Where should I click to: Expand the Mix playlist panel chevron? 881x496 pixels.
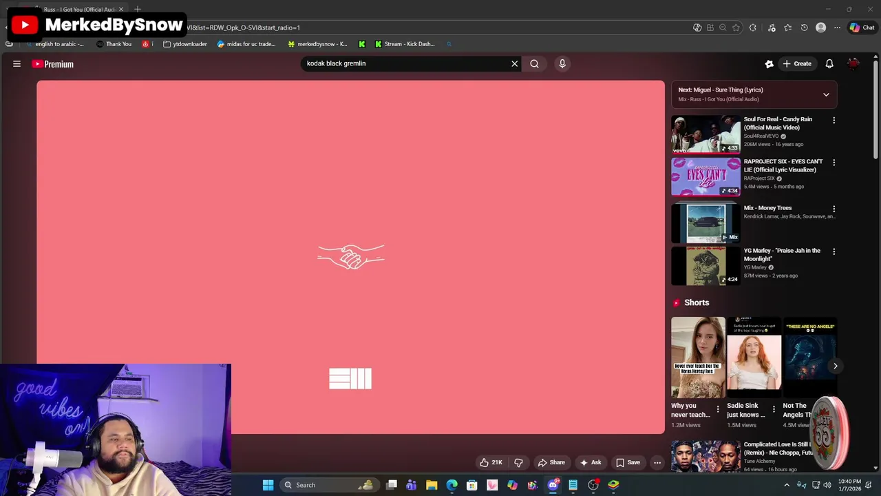pyautogui.click(x=826, y=94)
